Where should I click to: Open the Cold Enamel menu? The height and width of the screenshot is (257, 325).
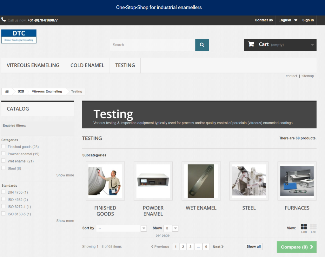click(x=87, y=65)
